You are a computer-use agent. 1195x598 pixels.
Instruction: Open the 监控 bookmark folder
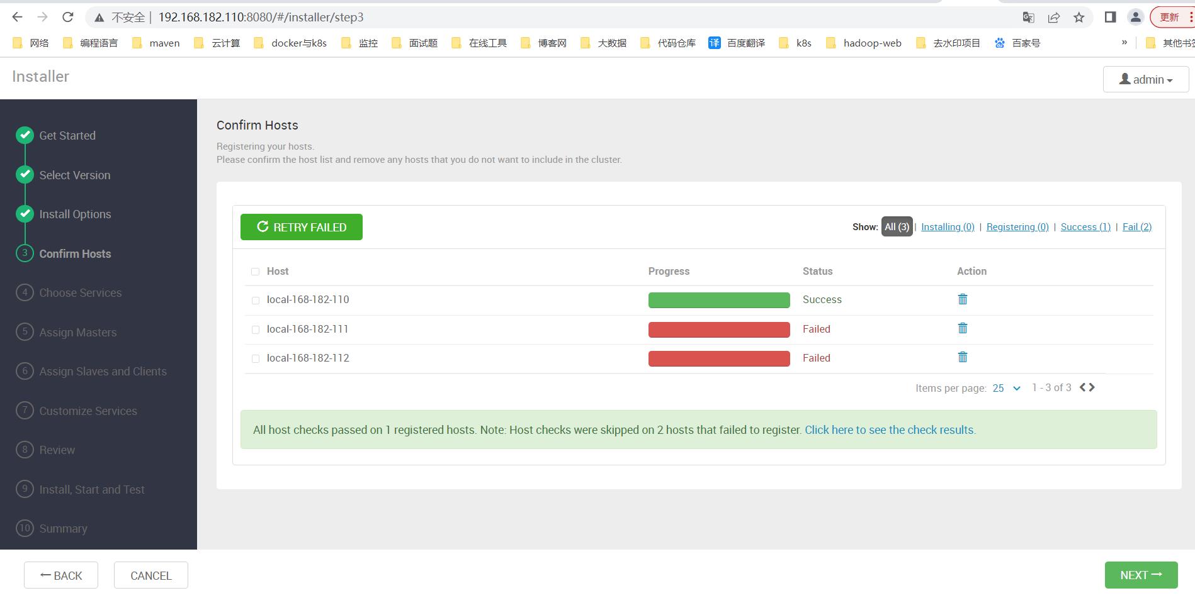[359, 43]
